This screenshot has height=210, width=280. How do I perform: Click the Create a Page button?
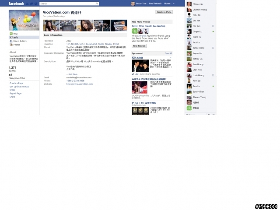pos(164,12)
